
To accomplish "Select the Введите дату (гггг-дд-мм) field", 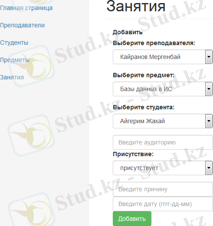I will tap(163, 204).
